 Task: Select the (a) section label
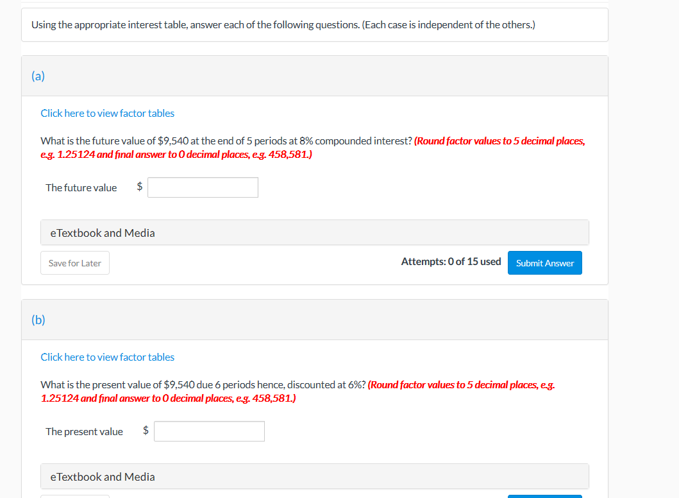tap(38, 76)
